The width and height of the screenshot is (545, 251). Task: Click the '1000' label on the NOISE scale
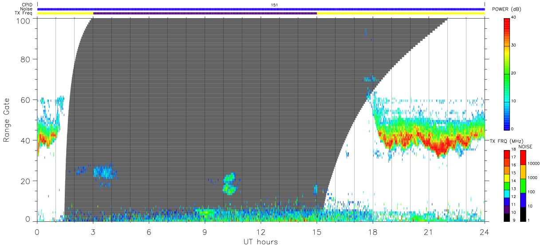(533, 178)
